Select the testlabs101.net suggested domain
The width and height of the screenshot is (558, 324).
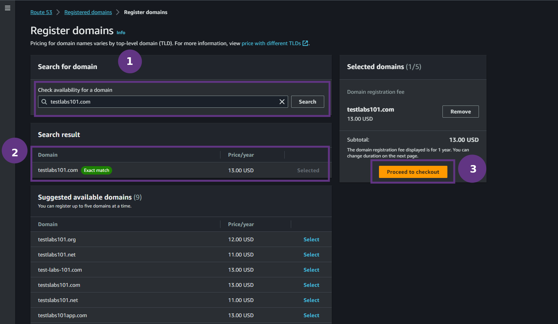(311, 255)
